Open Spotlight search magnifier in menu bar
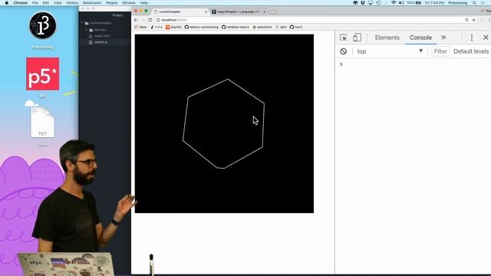Screen dimensions: 491x276 point(474,3)
